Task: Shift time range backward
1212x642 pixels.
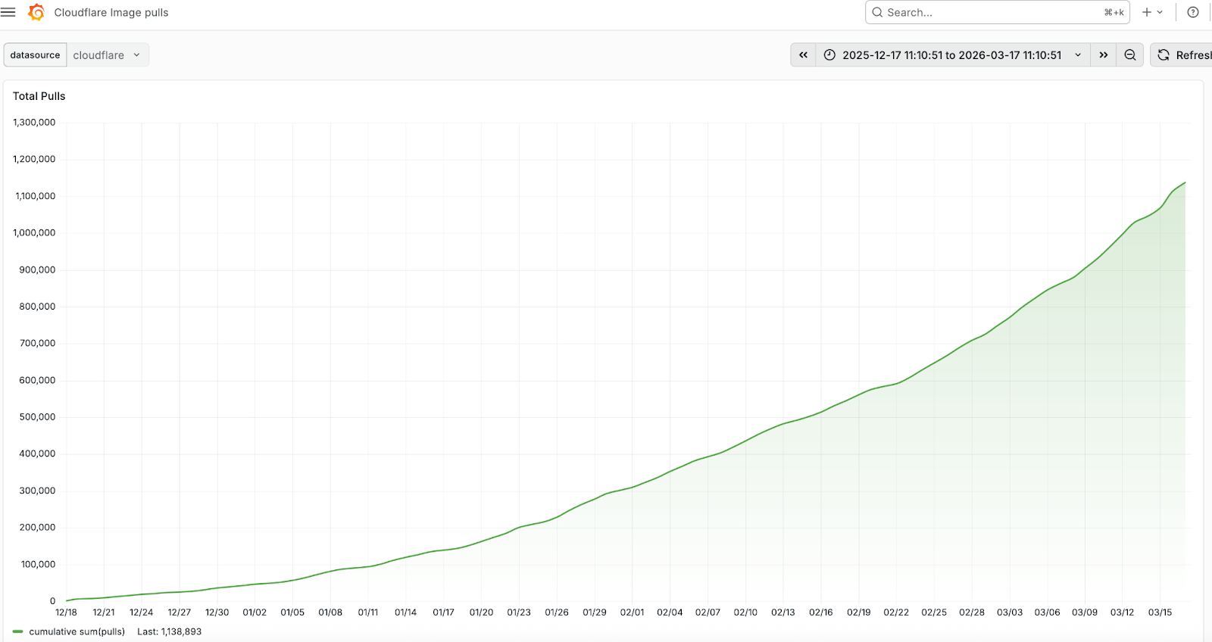Action: click(803, 55)
